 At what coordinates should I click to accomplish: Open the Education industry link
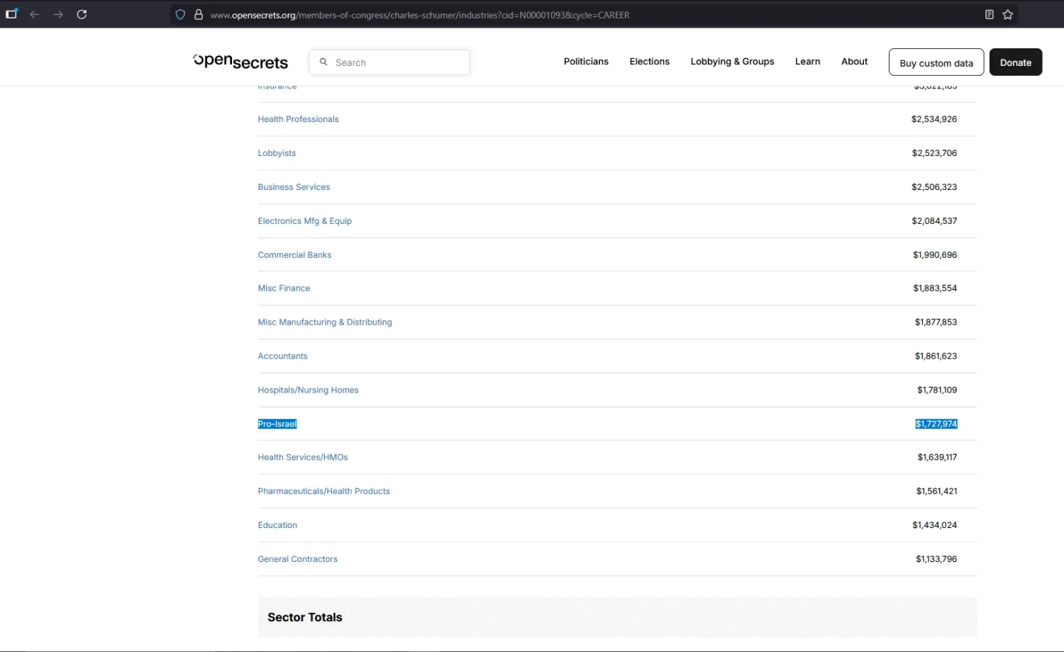click(x=277, y=525)
